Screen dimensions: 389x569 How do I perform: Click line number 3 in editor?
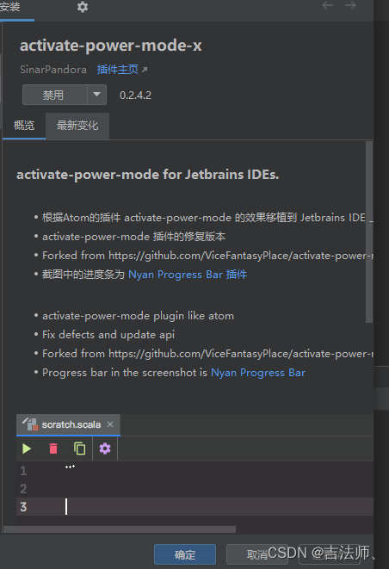(23, 507)
